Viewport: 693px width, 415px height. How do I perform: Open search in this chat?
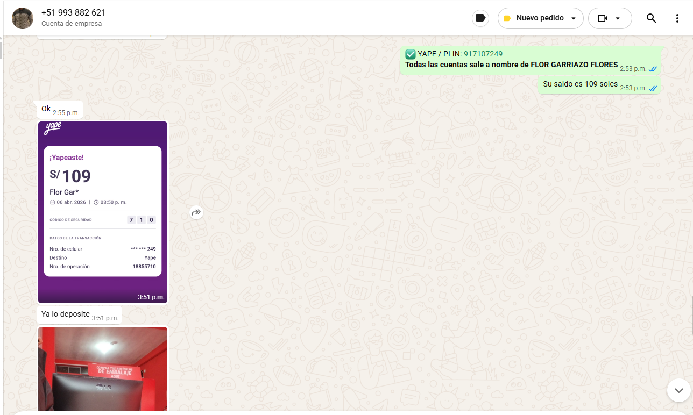pos(651,18)
